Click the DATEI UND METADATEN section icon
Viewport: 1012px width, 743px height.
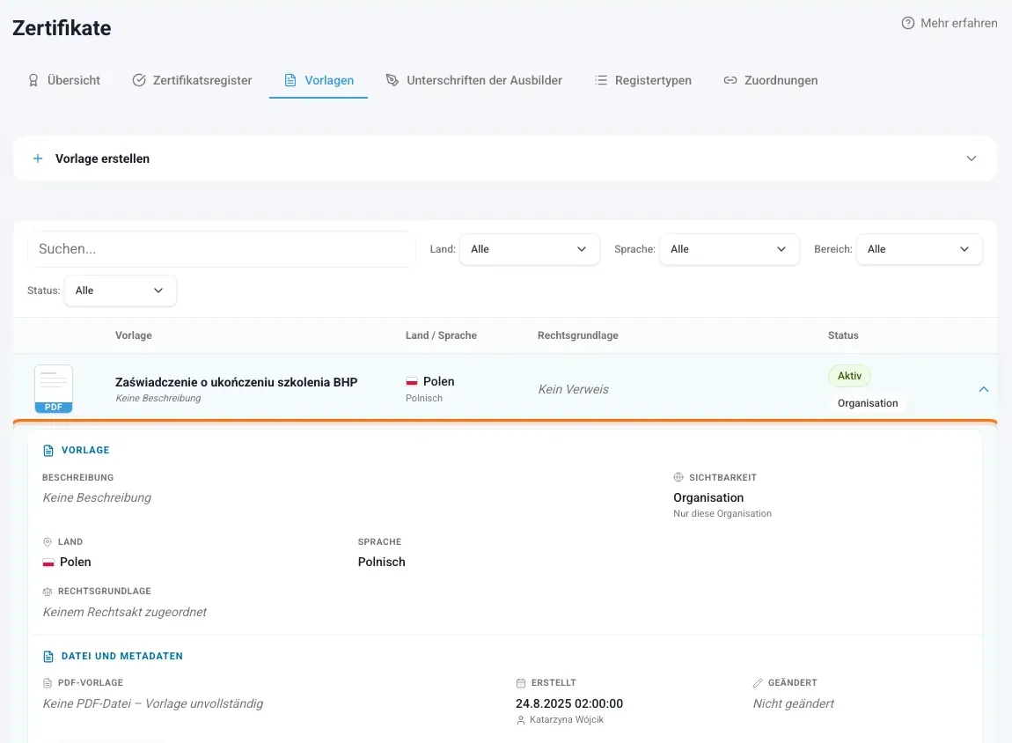click(48, 657)
